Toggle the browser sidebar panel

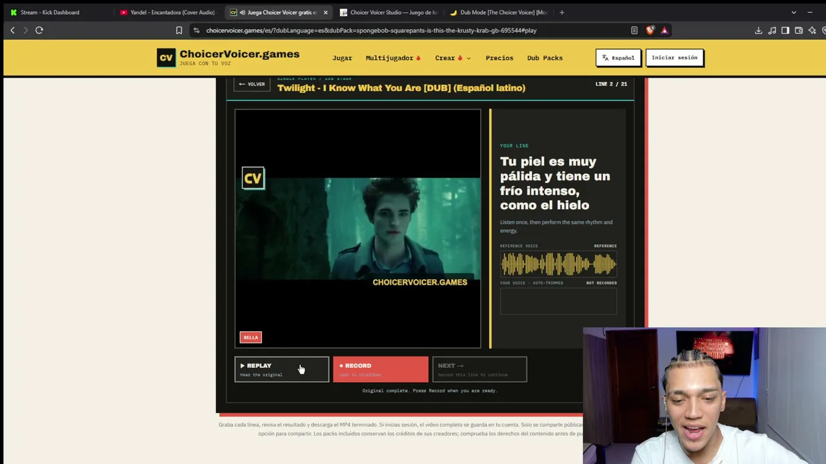click(785, 30)
